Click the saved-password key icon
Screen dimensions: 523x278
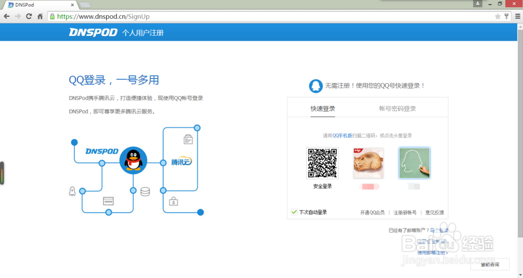[x=506, y=16]
